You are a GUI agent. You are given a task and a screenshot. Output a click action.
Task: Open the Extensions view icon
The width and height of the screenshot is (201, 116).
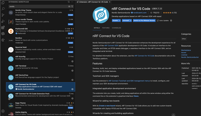pos(3,27)
